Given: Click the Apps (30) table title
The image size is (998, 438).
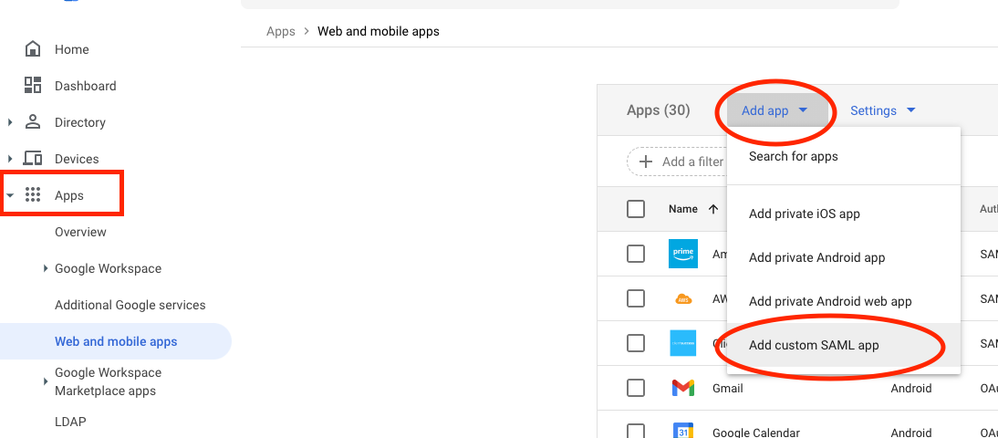Looking at the screenshot, I should (x=658, y=110).
